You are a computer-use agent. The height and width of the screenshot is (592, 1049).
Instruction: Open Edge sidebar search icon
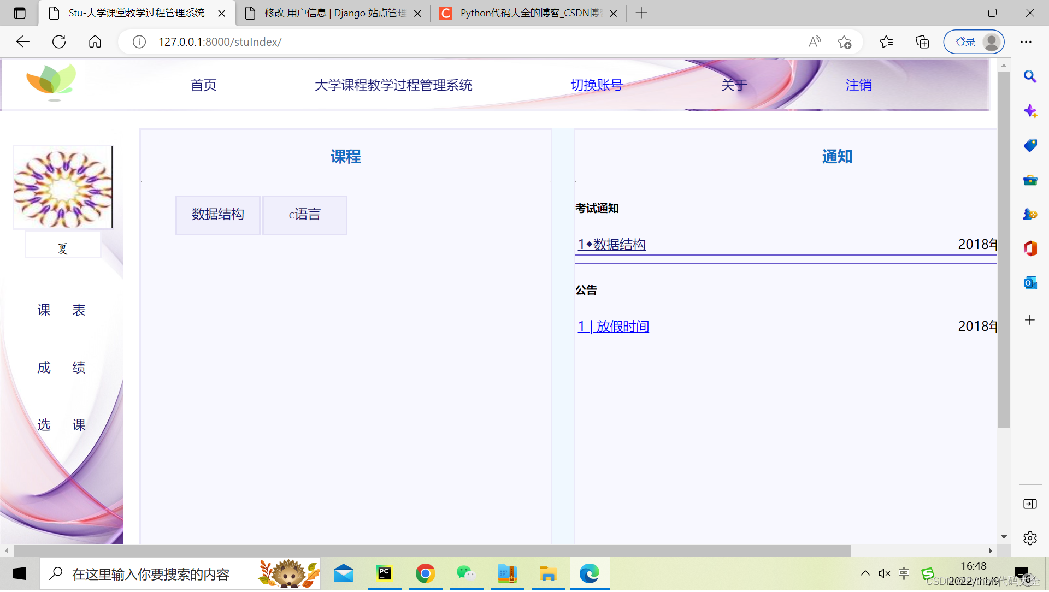(x=1030, y=76)
